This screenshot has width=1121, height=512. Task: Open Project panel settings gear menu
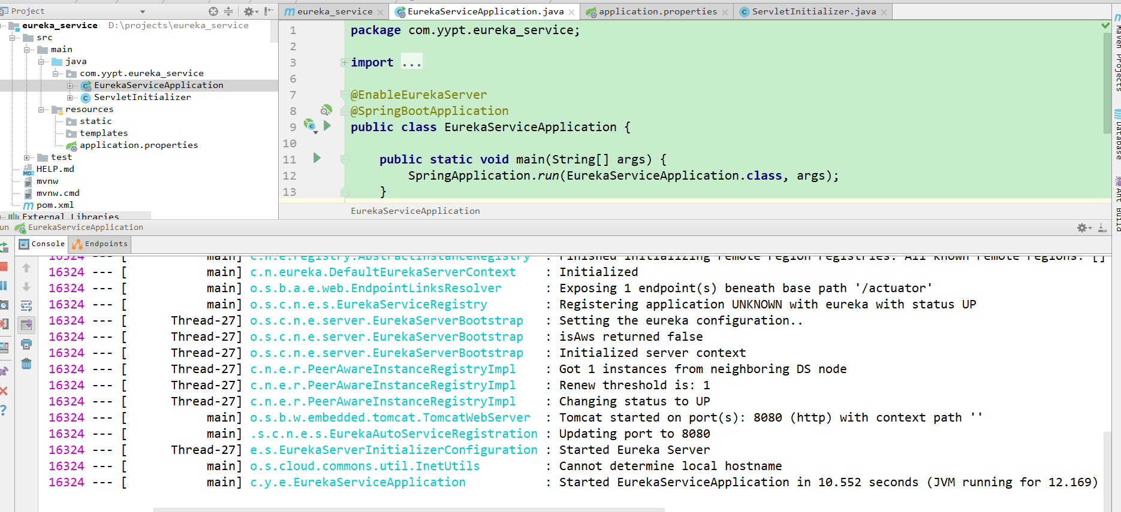(251, 11)
